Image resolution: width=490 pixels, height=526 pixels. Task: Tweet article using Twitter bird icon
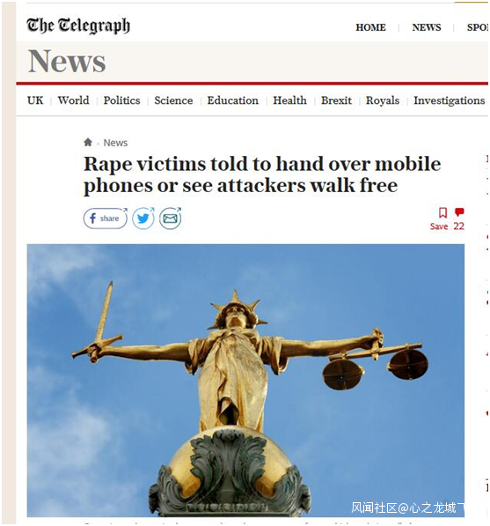coord(143,219)
